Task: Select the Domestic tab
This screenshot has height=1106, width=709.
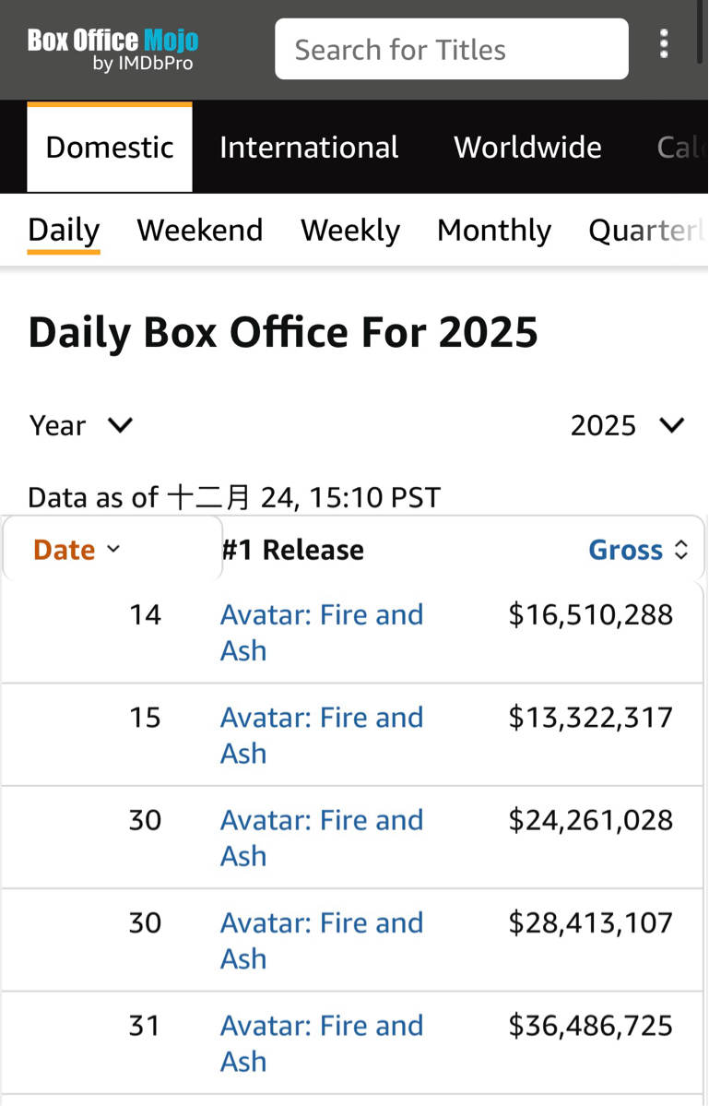Action: (x=110, y=148)
